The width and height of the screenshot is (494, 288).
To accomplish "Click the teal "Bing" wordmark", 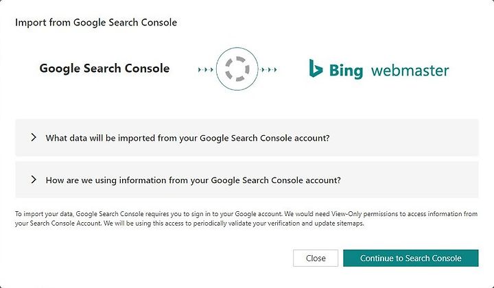I will (346, 71).
